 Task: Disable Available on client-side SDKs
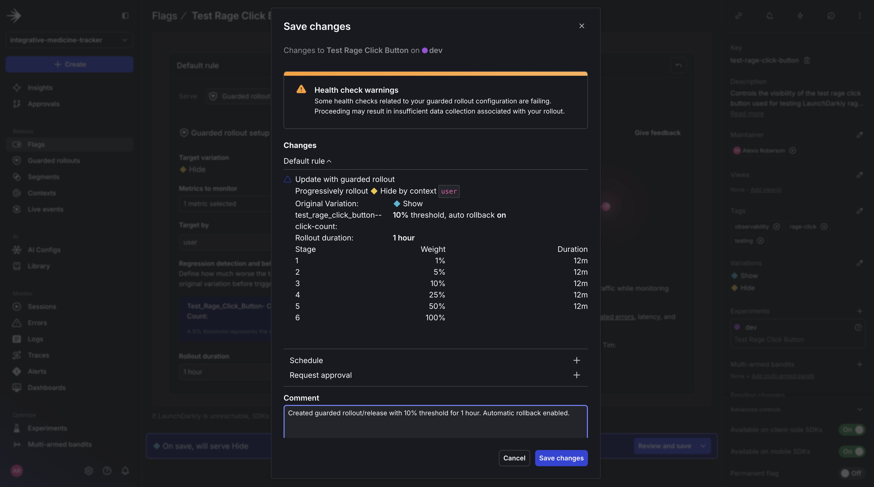pos(852,430)
